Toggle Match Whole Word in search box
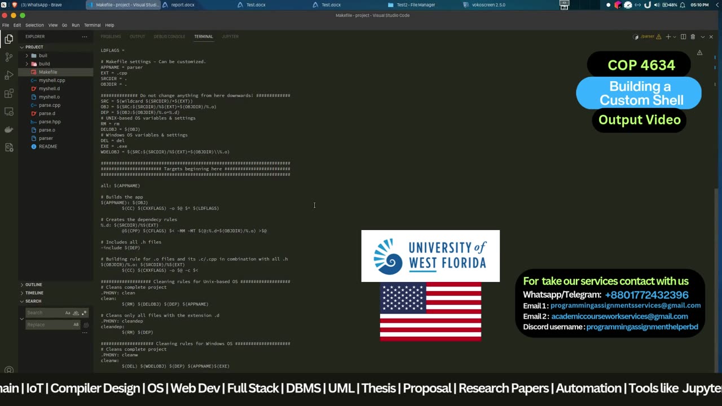Image resolution: width=722 pixels, height=406 pixels. coord(76,313)
